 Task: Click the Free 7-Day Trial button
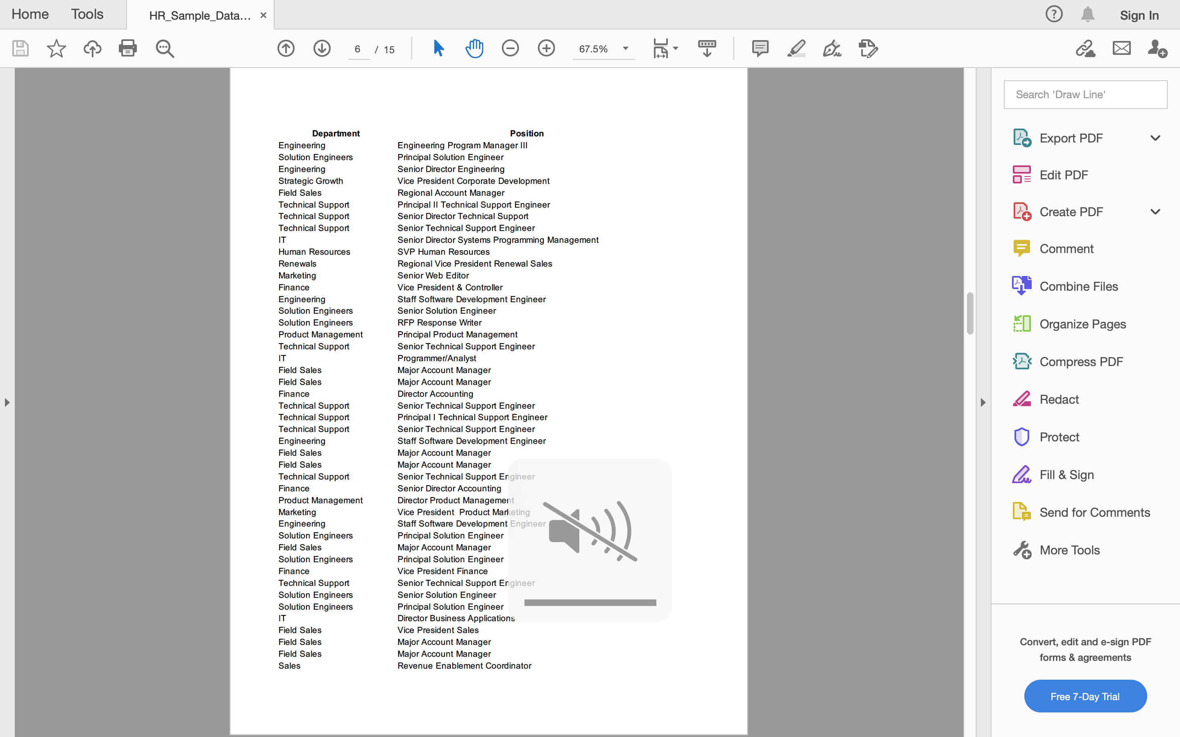(1085, 696)
